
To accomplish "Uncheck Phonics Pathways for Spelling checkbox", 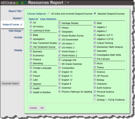I will (60, 91).
